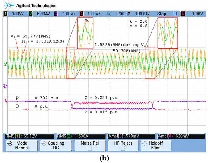Click the RMS(1) 59.12V measurement readout
The image size is (208, 163).
(x=30, y=136)
